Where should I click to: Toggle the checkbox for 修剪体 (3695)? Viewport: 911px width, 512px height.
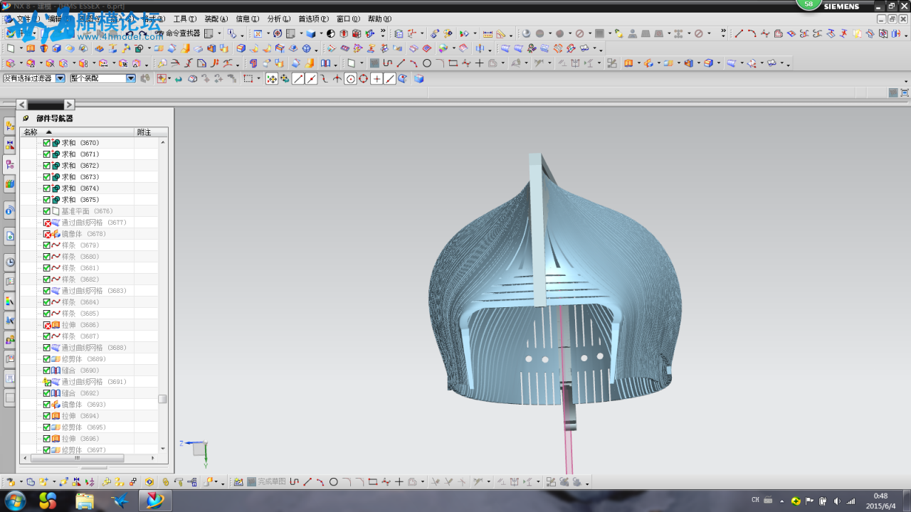[x=47, y=427]
